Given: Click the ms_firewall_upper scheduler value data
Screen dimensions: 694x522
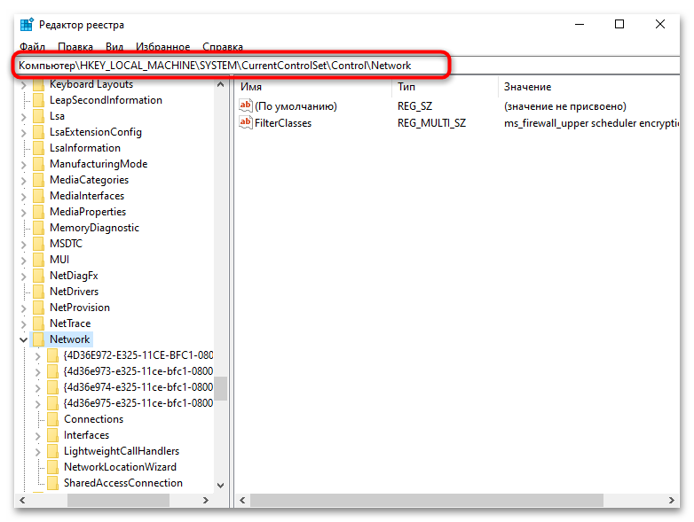Looking at the screenshot, I should (x=591, y=123).
